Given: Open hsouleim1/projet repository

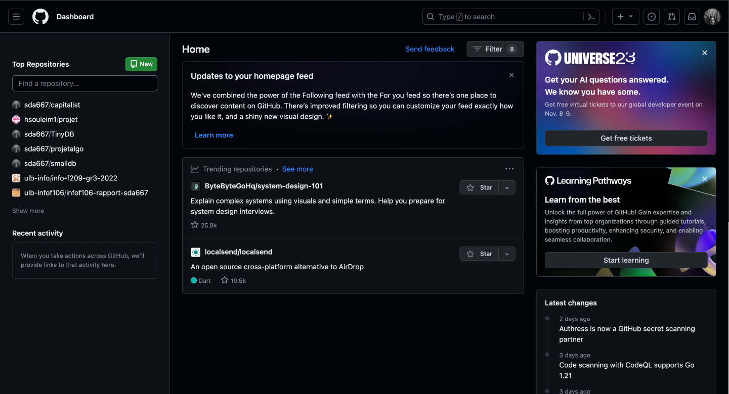Looking at the screenshot, I should [x=51, y=120].
